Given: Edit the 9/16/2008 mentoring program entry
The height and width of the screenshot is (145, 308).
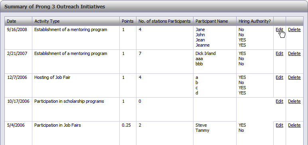Looking at the screenshot, I should point(279,29).
